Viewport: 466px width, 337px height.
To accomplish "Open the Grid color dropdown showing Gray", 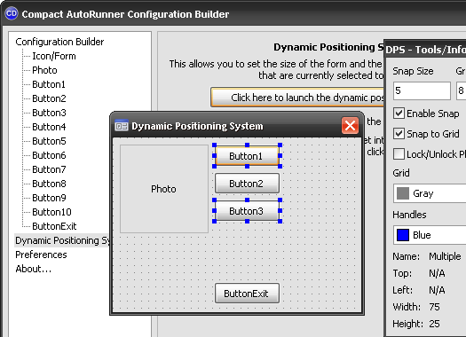I will tap(430, 193).
